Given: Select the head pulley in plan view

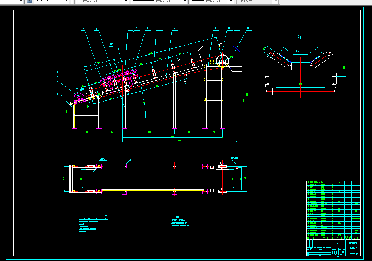Looking at the screenshot, I should (x=222, y=179).
